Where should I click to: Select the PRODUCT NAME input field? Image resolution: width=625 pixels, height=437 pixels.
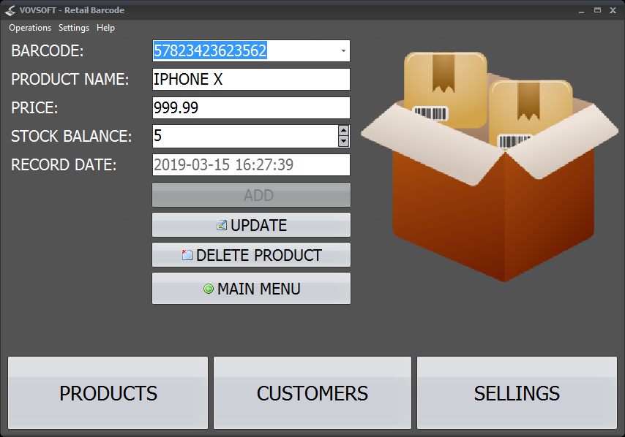(x=251, y=79)
